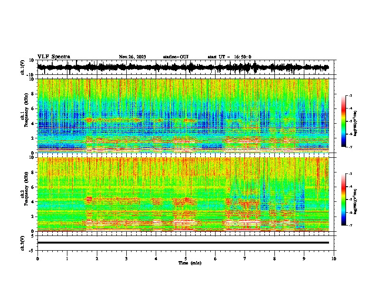The height and width of the screenshot is (290, 376).
Task: Click the "-7" label on ch.2 color bar
Action: [x=350, y=225]
